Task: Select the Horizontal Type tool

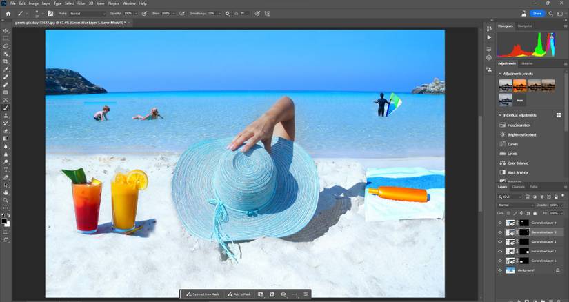Action: point(6,170)
